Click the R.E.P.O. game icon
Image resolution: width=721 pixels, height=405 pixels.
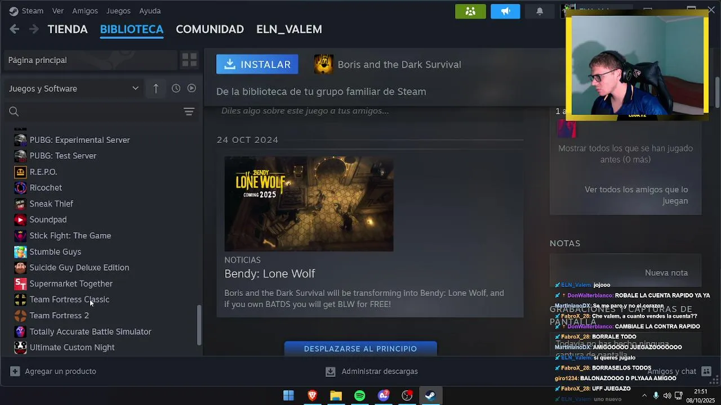20,172
